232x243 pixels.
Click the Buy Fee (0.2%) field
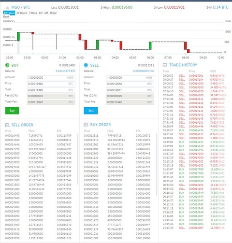point(51,96)
